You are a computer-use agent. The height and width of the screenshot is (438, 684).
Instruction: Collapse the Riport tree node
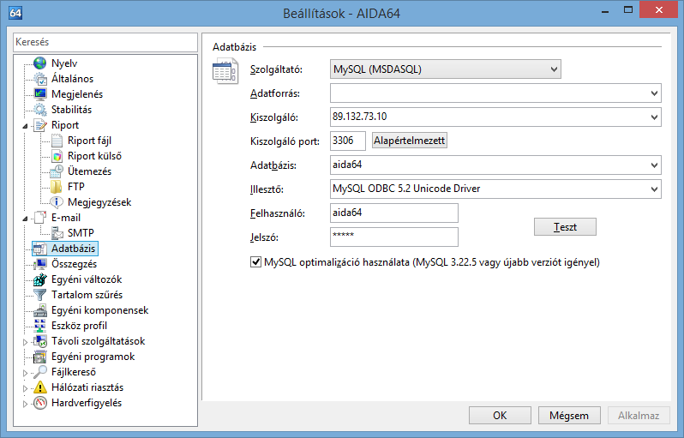tap(26, 126)
